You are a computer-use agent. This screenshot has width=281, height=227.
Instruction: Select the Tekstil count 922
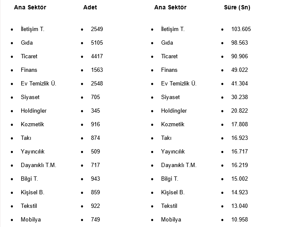[95, 206]
